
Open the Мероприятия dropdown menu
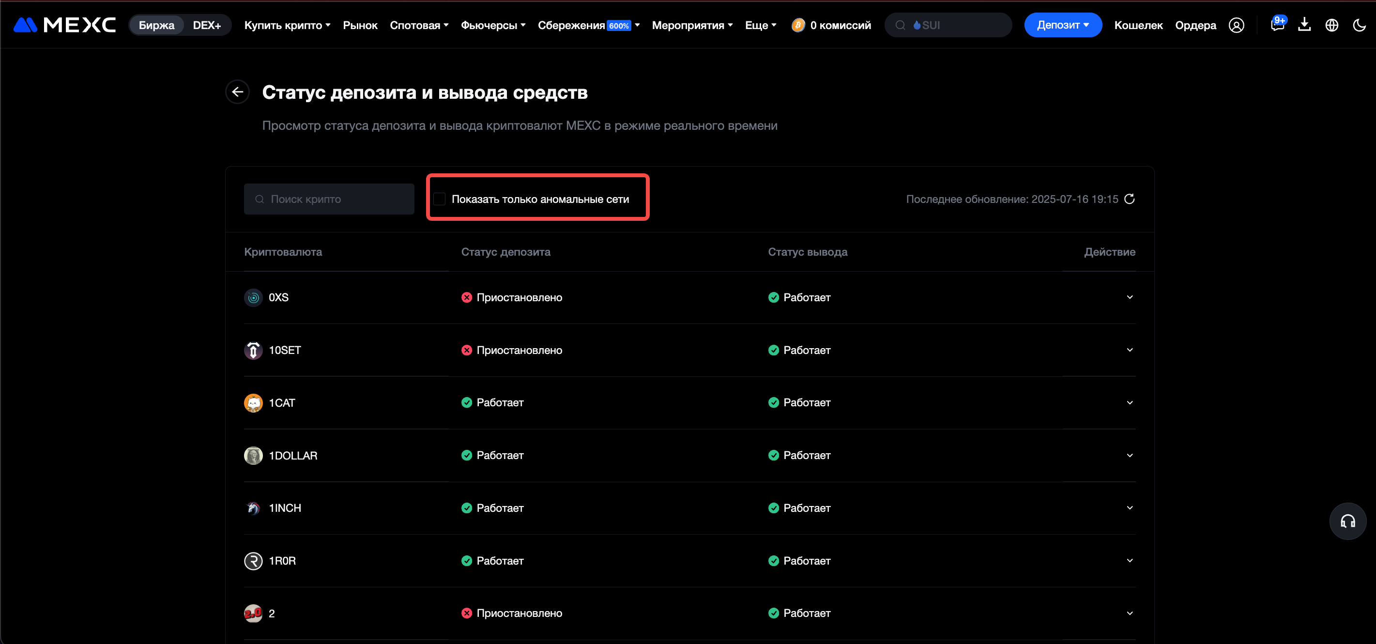click(x=692, y=25)
